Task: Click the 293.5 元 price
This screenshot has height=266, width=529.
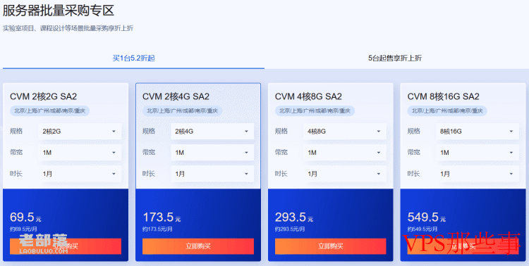Action: pos(294,217)
